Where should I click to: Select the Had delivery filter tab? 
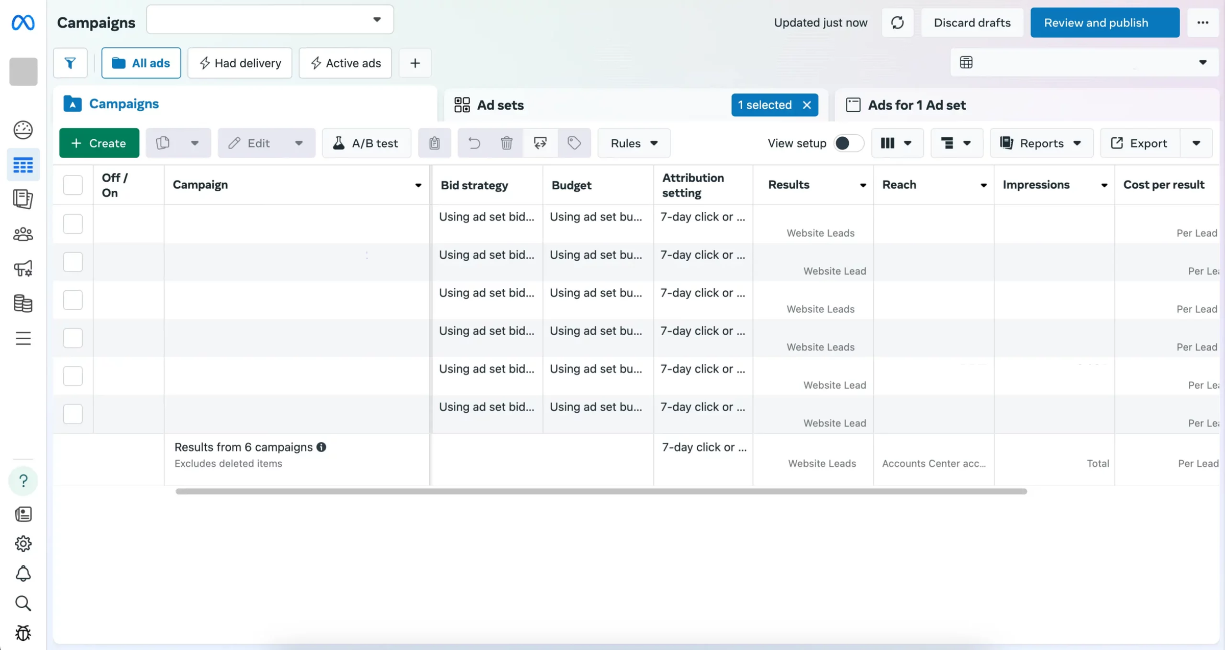(x=240, y=63)
